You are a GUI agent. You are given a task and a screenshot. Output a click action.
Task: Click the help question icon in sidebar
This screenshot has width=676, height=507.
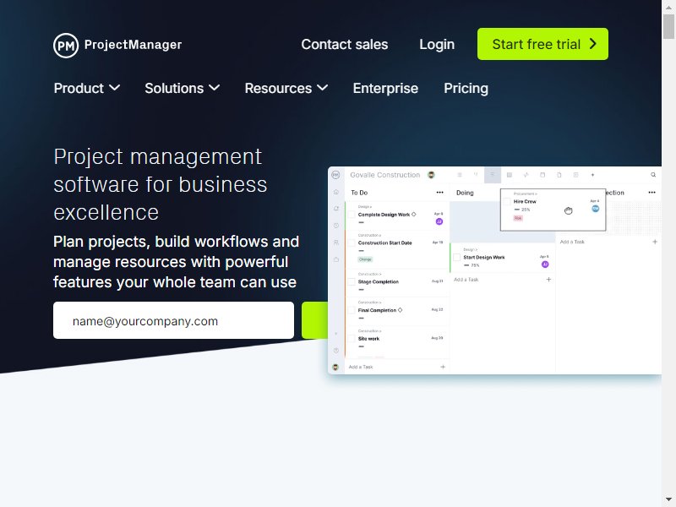coord(336,351)
